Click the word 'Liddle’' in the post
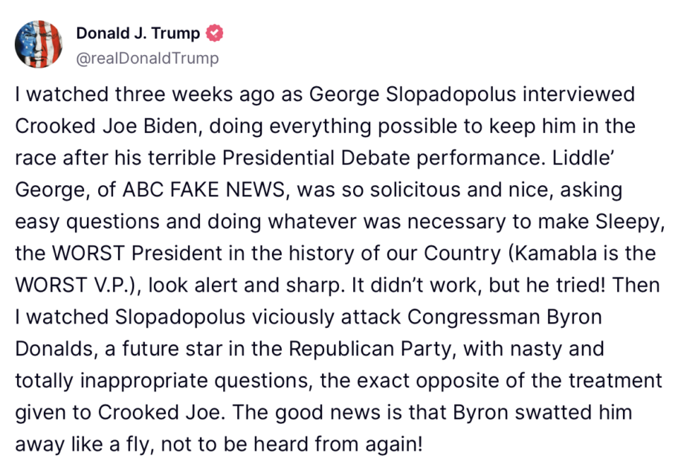Viewport: 678px width, 467px height. [582, 158]
